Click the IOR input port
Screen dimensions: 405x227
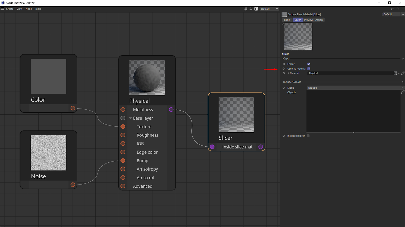coord(123,144)
